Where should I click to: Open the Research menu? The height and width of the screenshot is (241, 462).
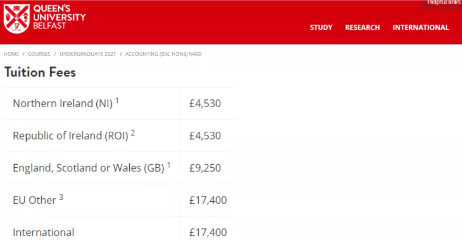point(362,28)
